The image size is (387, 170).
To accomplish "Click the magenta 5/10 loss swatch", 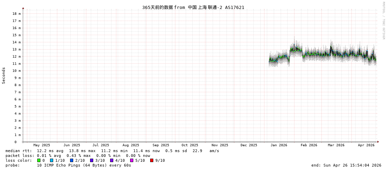I will point(132,160).
